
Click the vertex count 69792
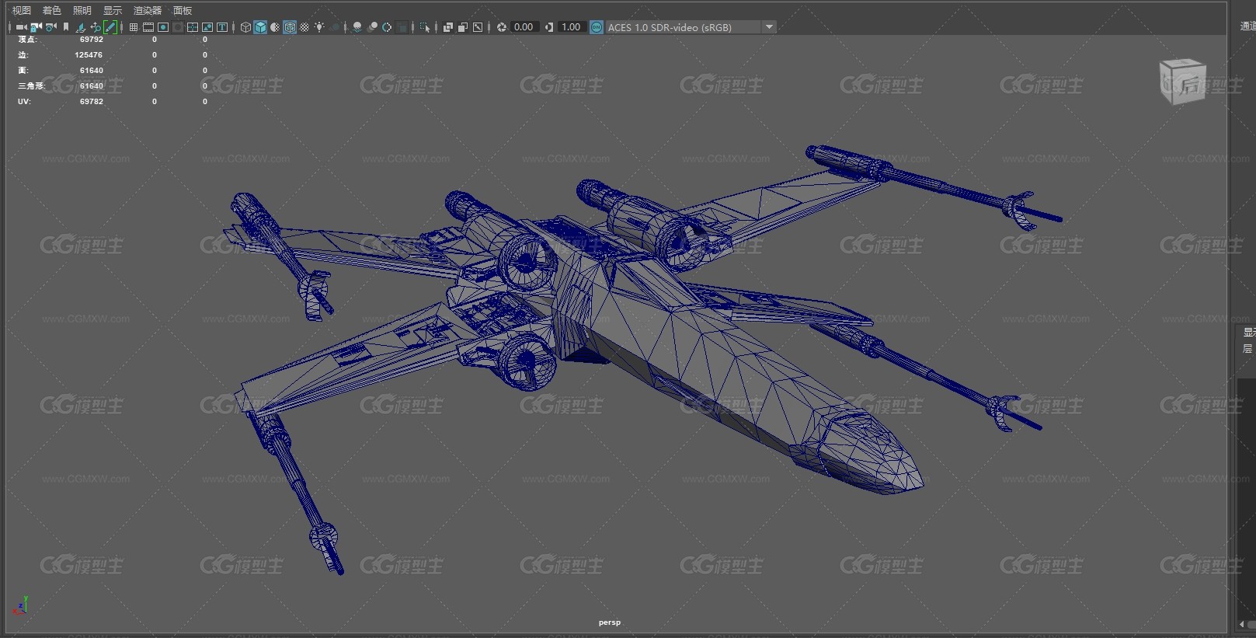click(x=92, y=40)
